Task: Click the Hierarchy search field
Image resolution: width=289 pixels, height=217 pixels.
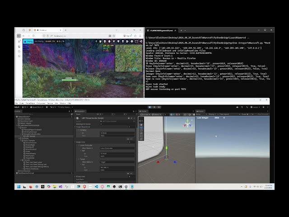Action: 49,114
